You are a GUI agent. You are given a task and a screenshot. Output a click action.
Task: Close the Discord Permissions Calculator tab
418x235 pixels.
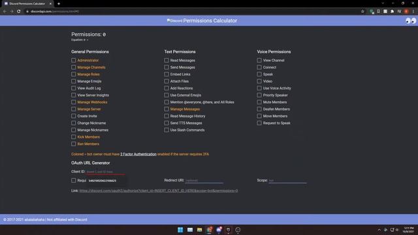[x=50, y=4]
